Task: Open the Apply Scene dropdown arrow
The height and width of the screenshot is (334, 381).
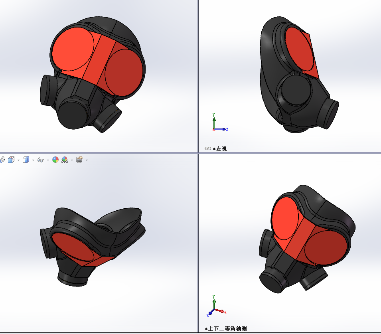Action: click(72, 160)
